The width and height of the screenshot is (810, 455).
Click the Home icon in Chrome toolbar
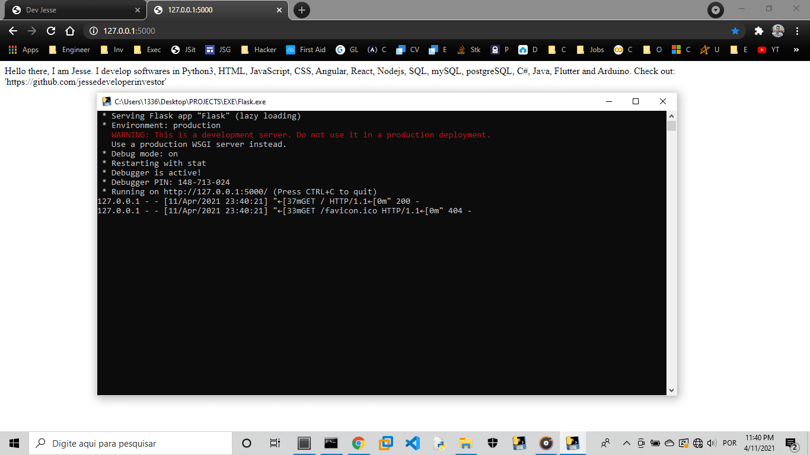pyautogui.click(x=70, y=31)
